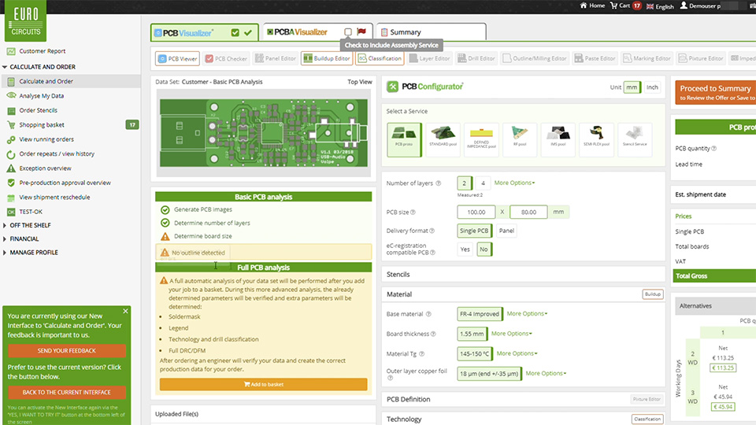Click the Add to basket button
Screen dimensions: 756x425
(x=263, y=385)
